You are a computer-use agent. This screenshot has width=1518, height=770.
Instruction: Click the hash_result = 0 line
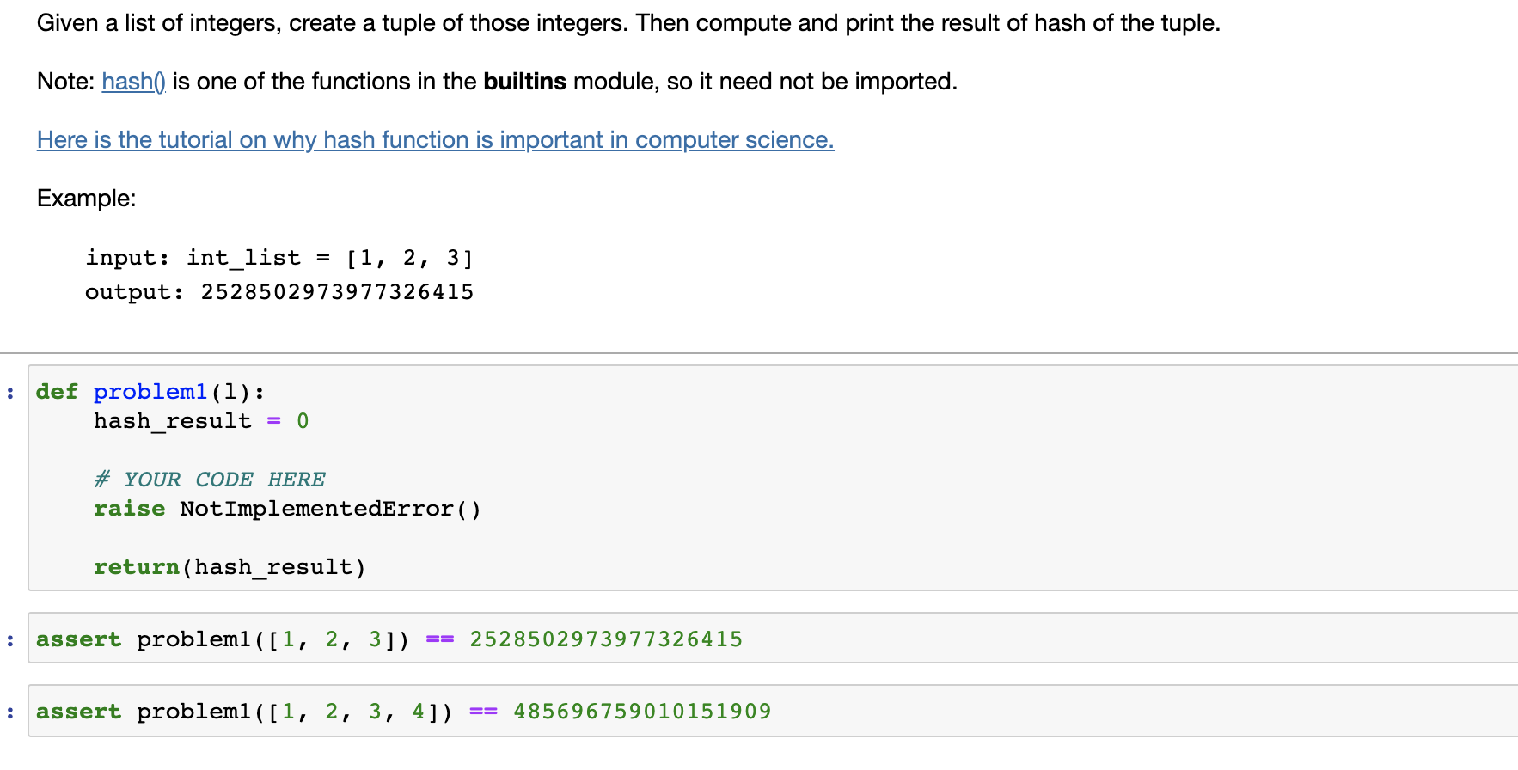click(201, 421)
